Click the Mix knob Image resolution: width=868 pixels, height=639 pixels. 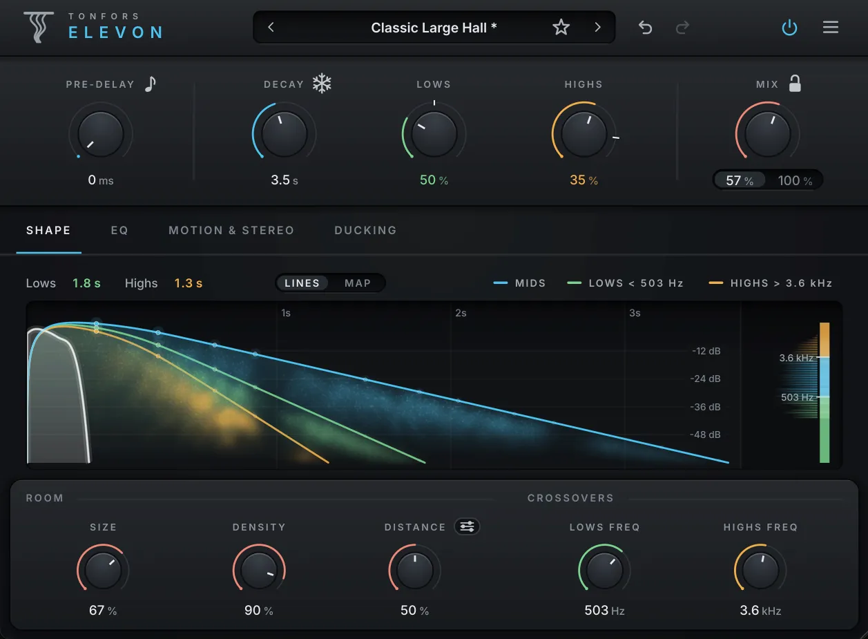767,134
